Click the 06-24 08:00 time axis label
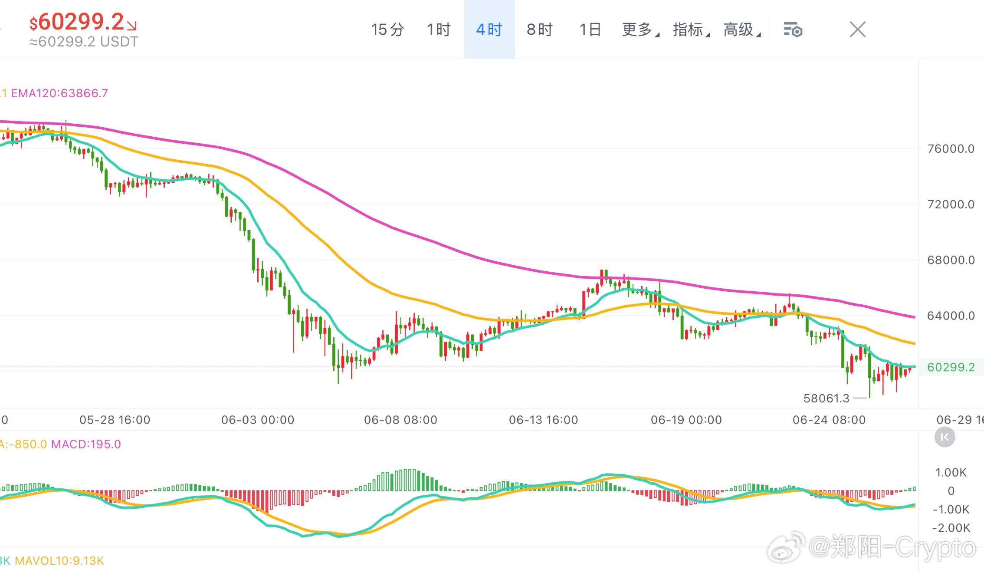Screen dimensions: 984x573 click(829, 420)
